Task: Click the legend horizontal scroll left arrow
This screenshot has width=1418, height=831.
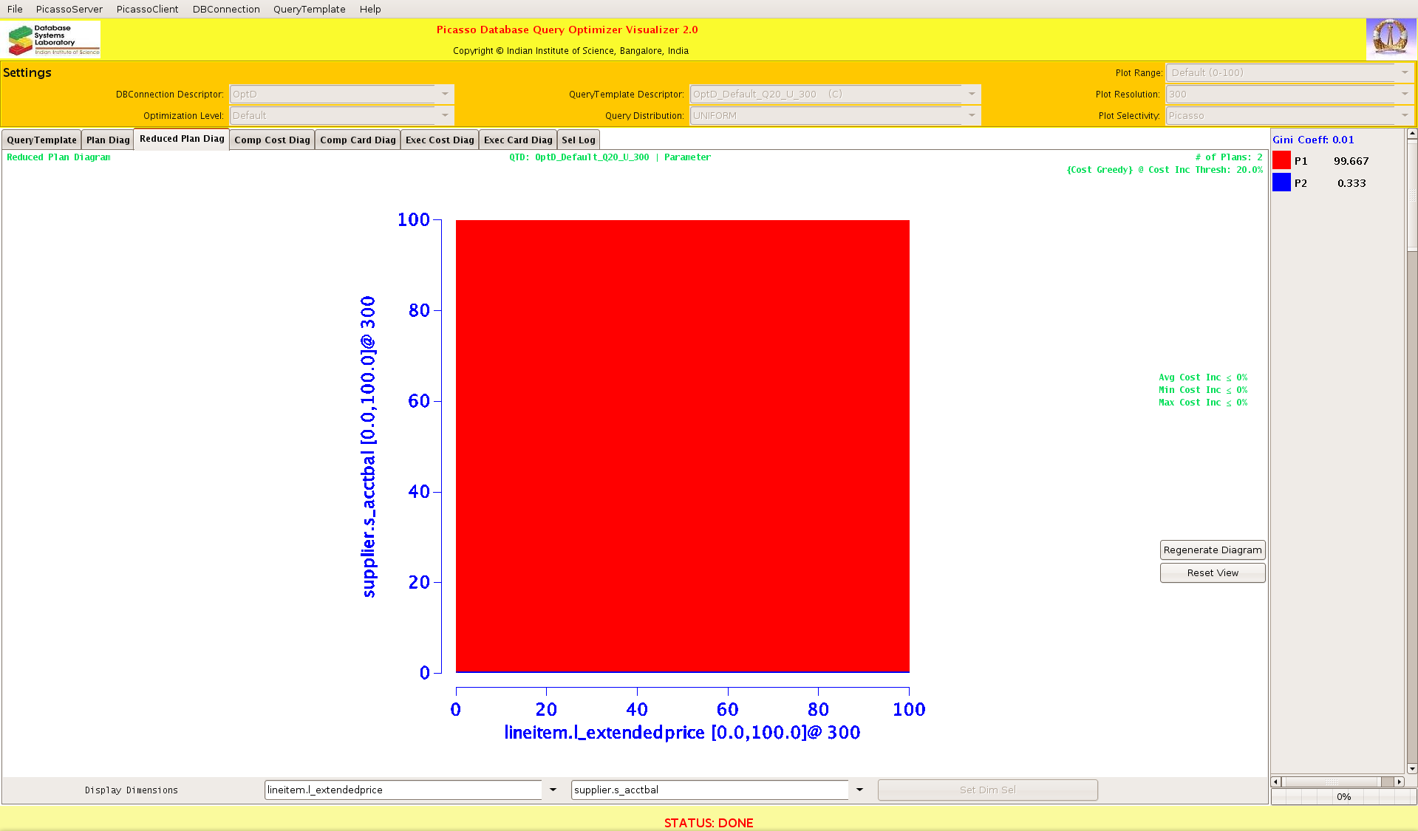Action: [1275, 782]
